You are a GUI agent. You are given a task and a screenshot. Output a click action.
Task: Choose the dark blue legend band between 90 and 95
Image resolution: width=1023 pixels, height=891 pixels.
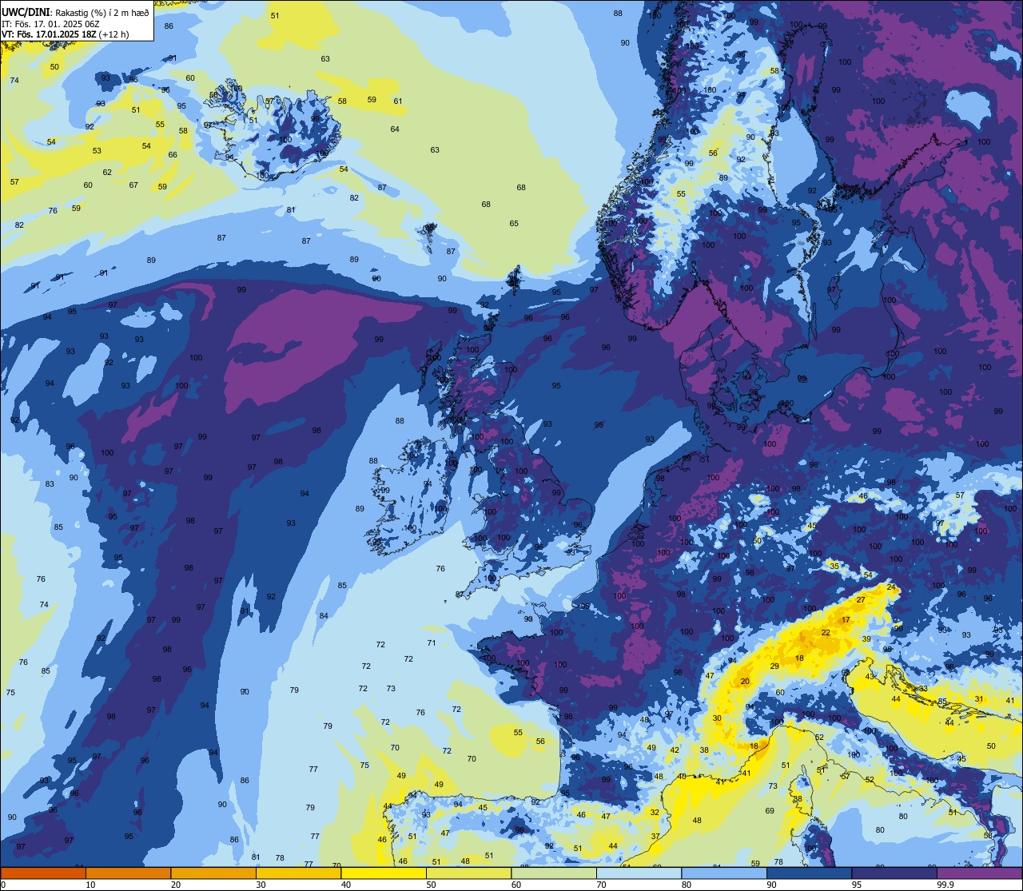809,873
